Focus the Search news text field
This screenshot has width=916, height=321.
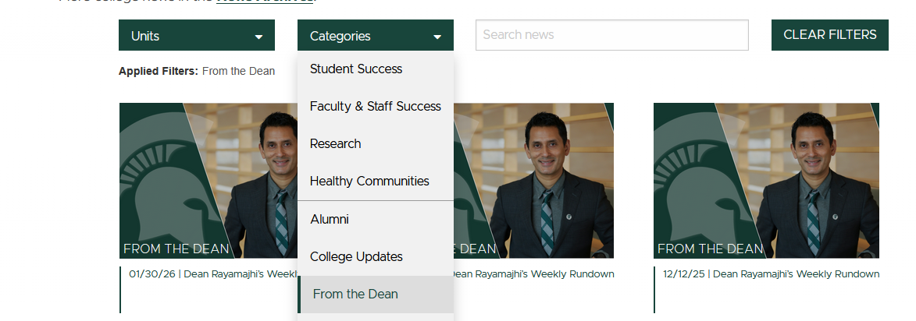(611, 35)
